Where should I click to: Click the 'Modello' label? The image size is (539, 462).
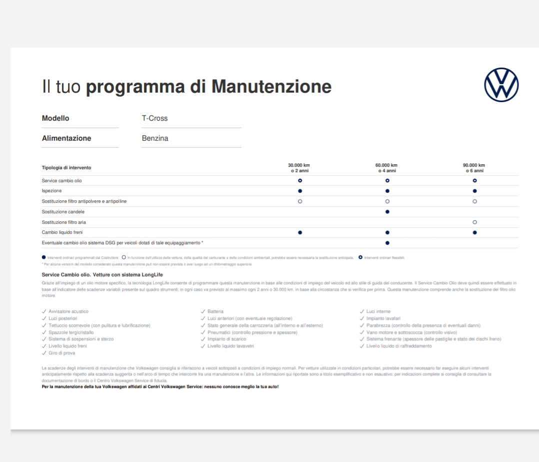point(55,118)
